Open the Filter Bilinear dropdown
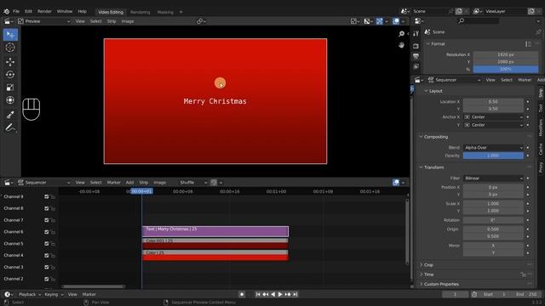545x306 pixels. pos(493,178)
